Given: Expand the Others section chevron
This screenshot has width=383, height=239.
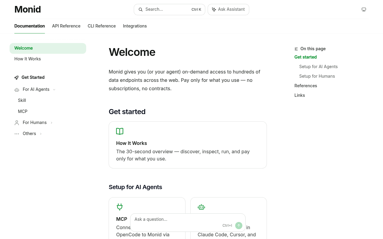Looking at the screenshot, I should [41, 134].
